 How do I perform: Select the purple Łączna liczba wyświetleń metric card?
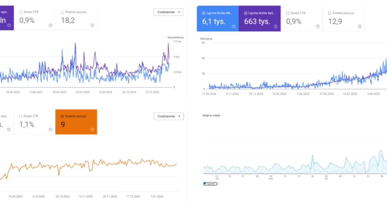pos(260,20)
